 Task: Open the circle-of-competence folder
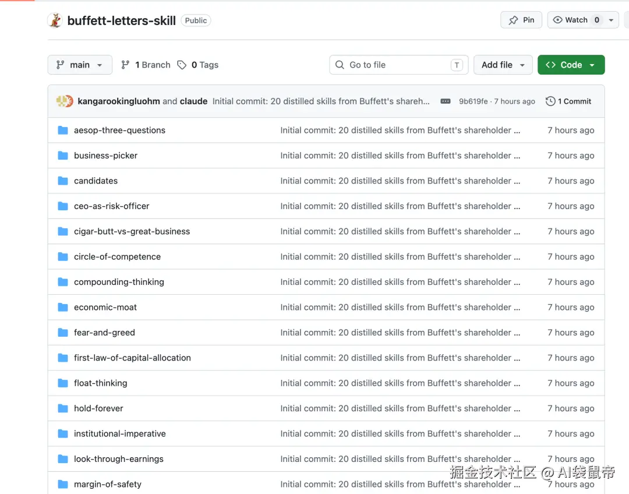pyautogui.click(x=117, y=256)
